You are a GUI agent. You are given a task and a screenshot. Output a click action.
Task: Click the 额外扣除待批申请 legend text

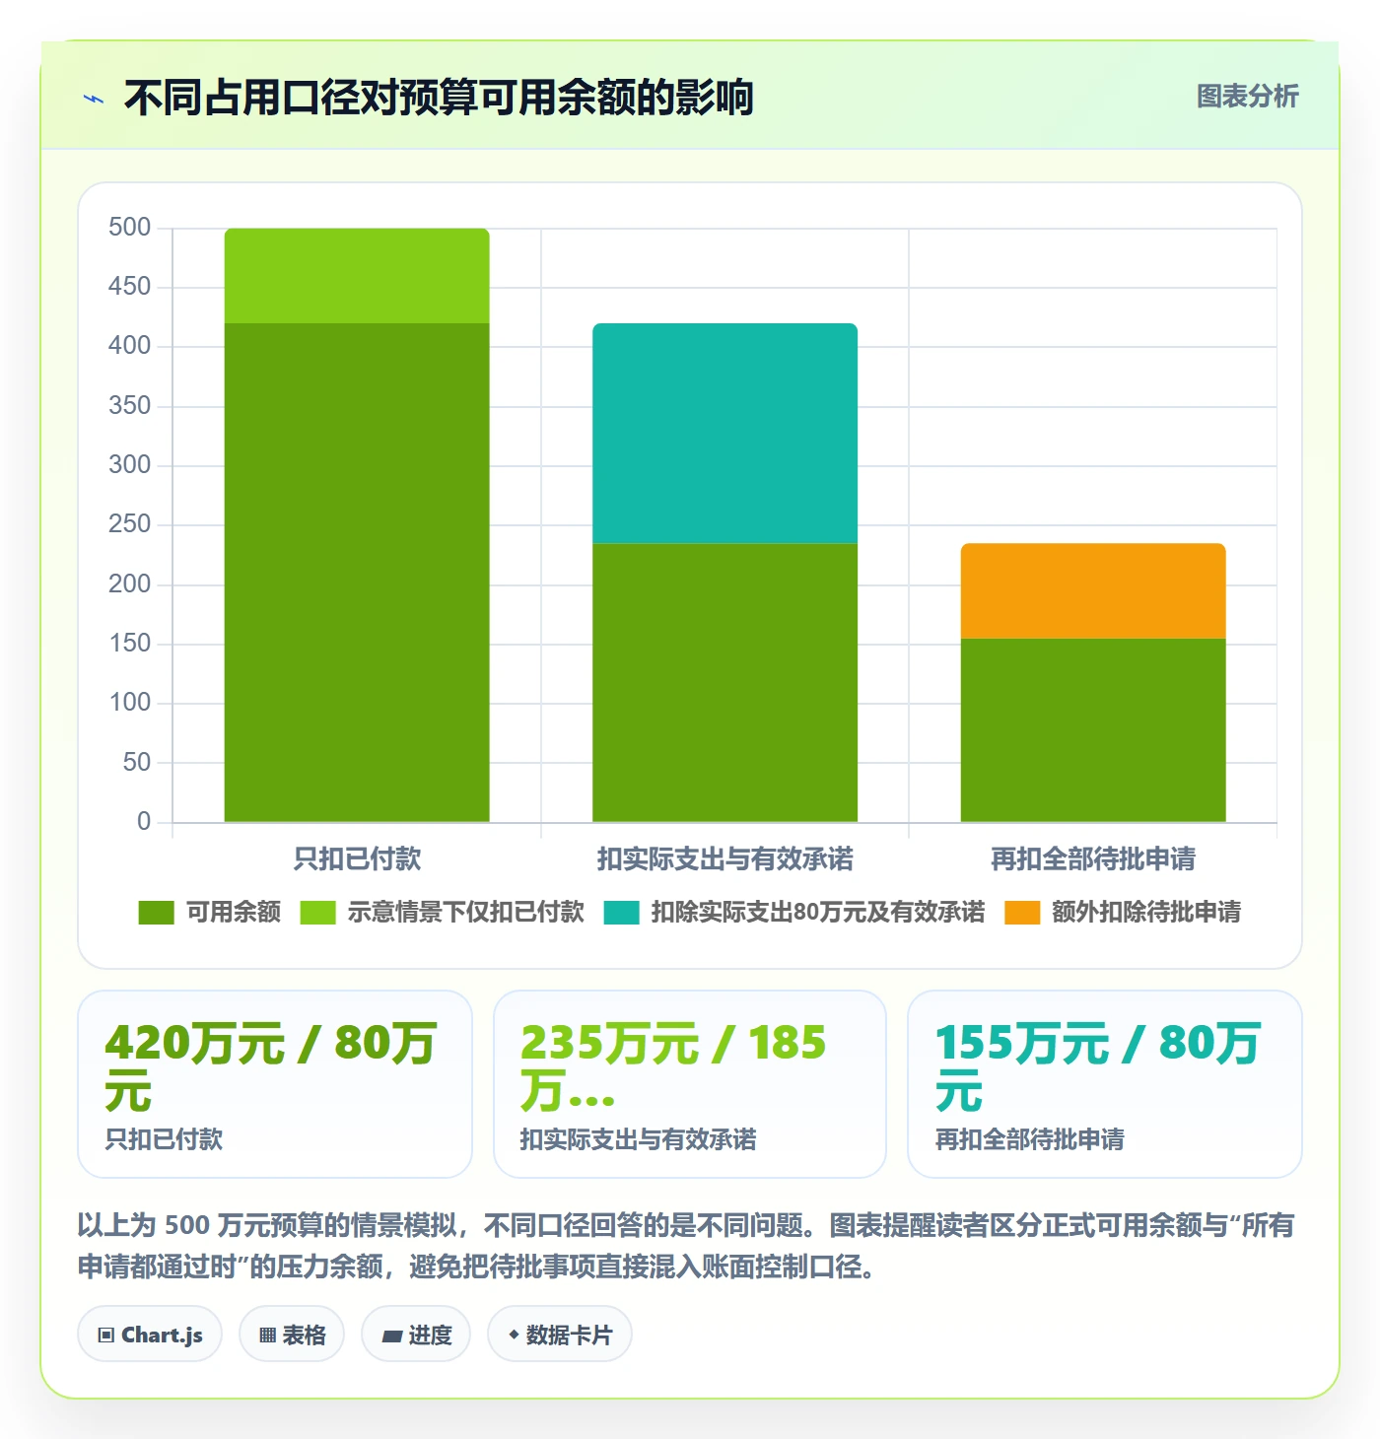tap(1146, 913)
